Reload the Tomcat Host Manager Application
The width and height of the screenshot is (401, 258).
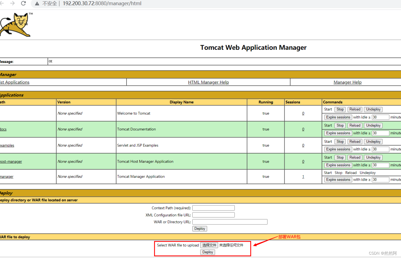pyautogui.click(x=355, y=158)
